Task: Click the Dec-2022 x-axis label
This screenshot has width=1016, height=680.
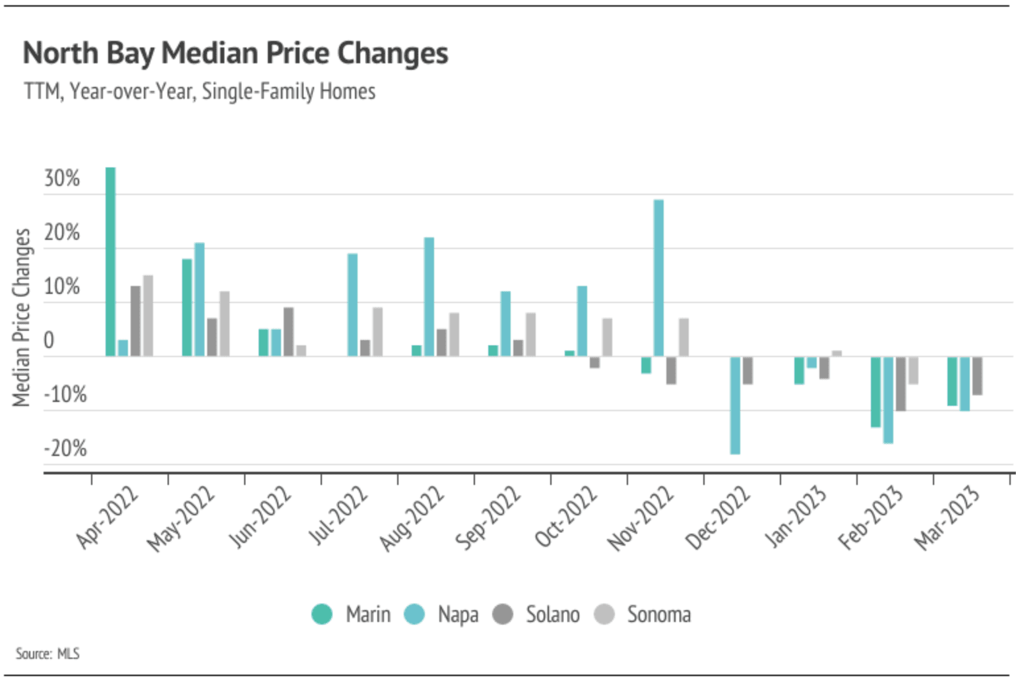Action: point(718,518)
